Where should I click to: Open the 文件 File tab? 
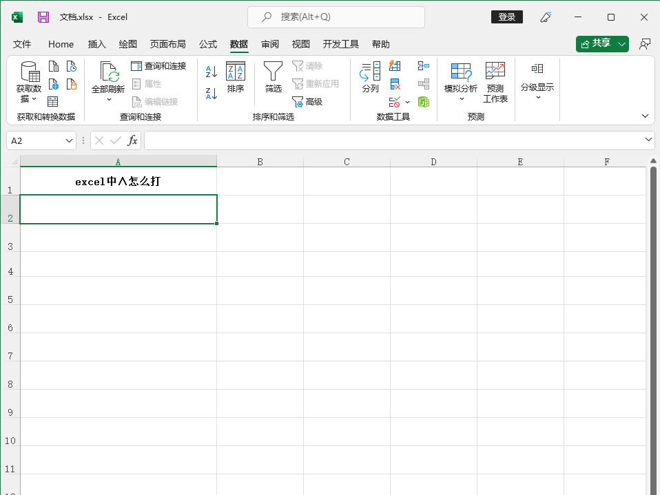(x=22, y=44)
